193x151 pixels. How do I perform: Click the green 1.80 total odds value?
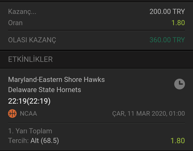[178, 23]
